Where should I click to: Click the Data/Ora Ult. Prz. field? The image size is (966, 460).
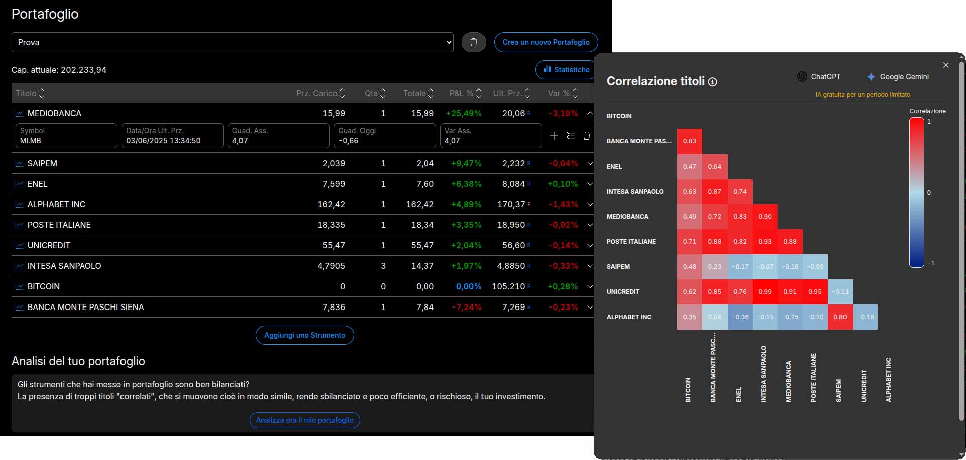(x=173, y=136)
